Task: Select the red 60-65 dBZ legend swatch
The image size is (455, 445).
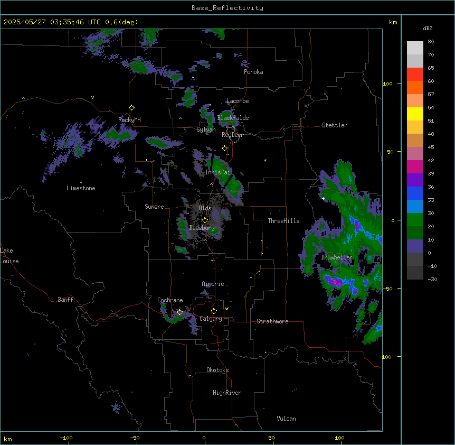Action: [415, 75]
